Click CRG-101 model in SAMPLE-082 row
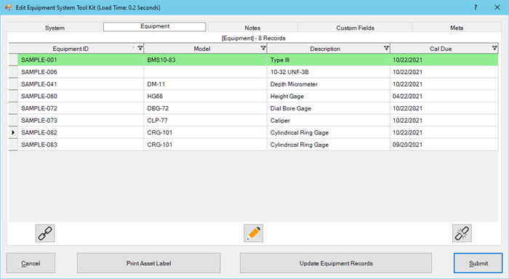Viewport: 509px width, 279px height. pyautogui.click(x=205, y=132)
